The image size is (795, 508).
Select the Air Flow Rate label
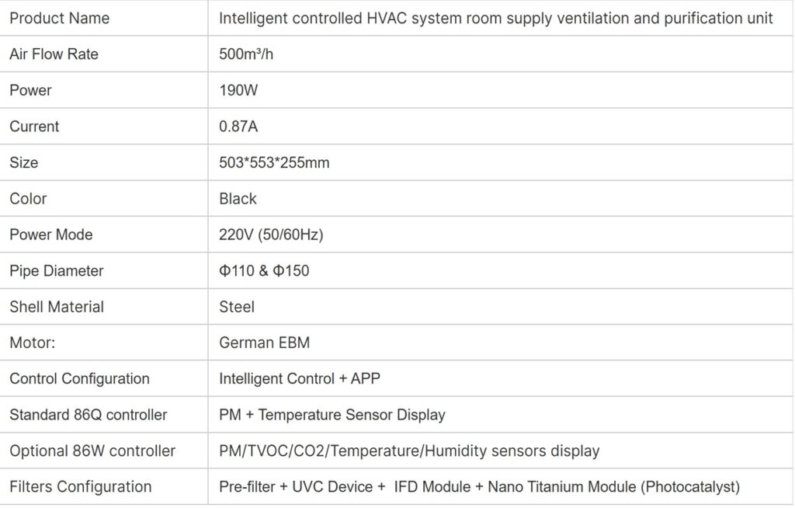pos(54,54)
